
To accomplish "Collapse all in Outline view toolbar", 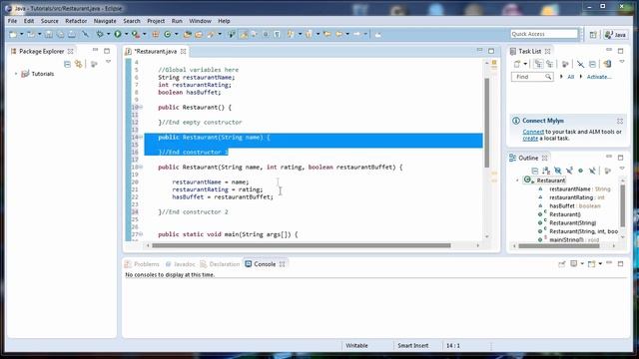I will (535, 171).
